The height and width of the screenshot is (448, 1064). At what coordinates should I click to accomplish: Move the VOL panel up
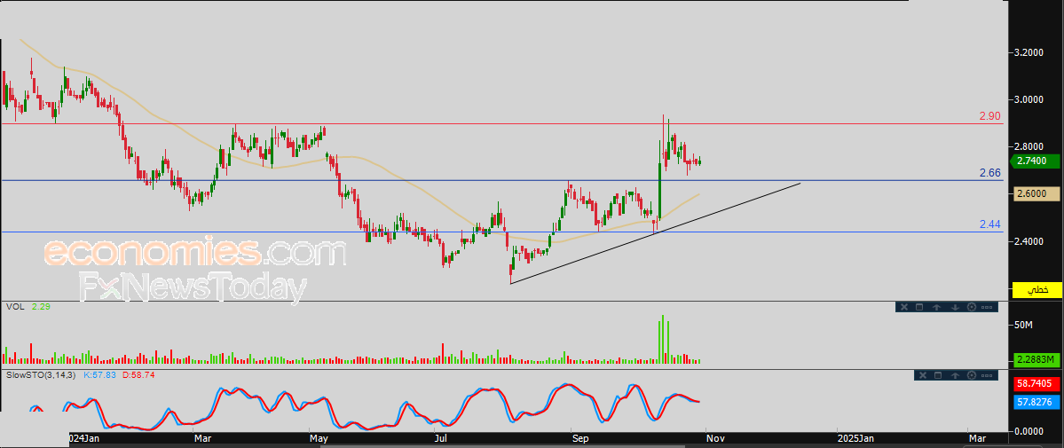(936, 308)
